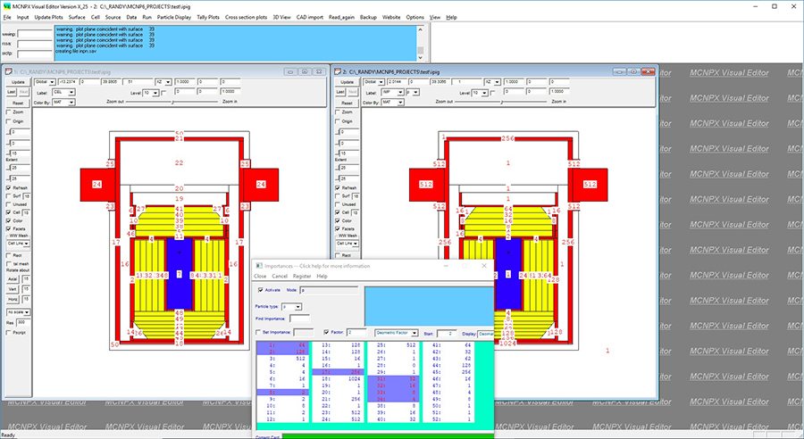Click the Factor value input field
The width and height of the screenshot is (804, 439).
[x=356, y=333]
